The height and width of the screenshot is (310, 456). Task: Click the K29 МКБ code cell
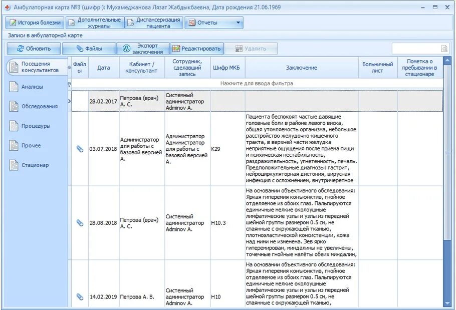(227, 149)
